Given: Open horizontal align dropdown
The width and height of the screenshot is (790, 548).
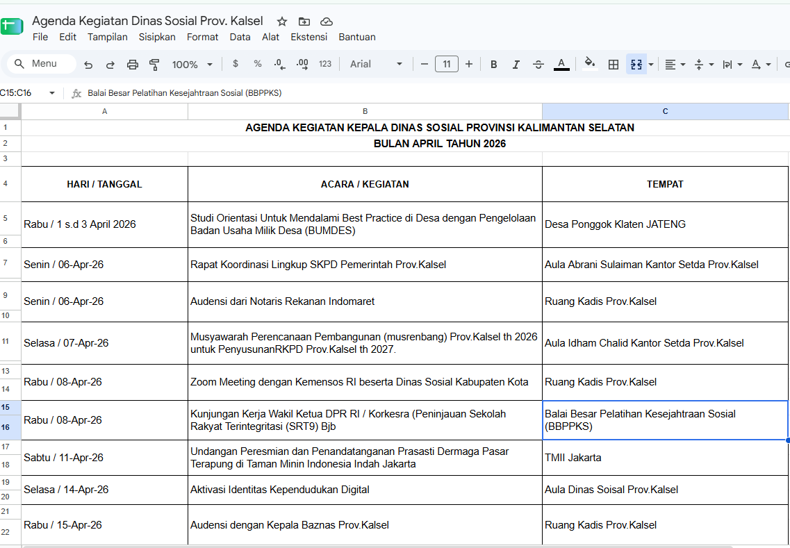Looking at the screenshot, I should (x=675, y=65).
